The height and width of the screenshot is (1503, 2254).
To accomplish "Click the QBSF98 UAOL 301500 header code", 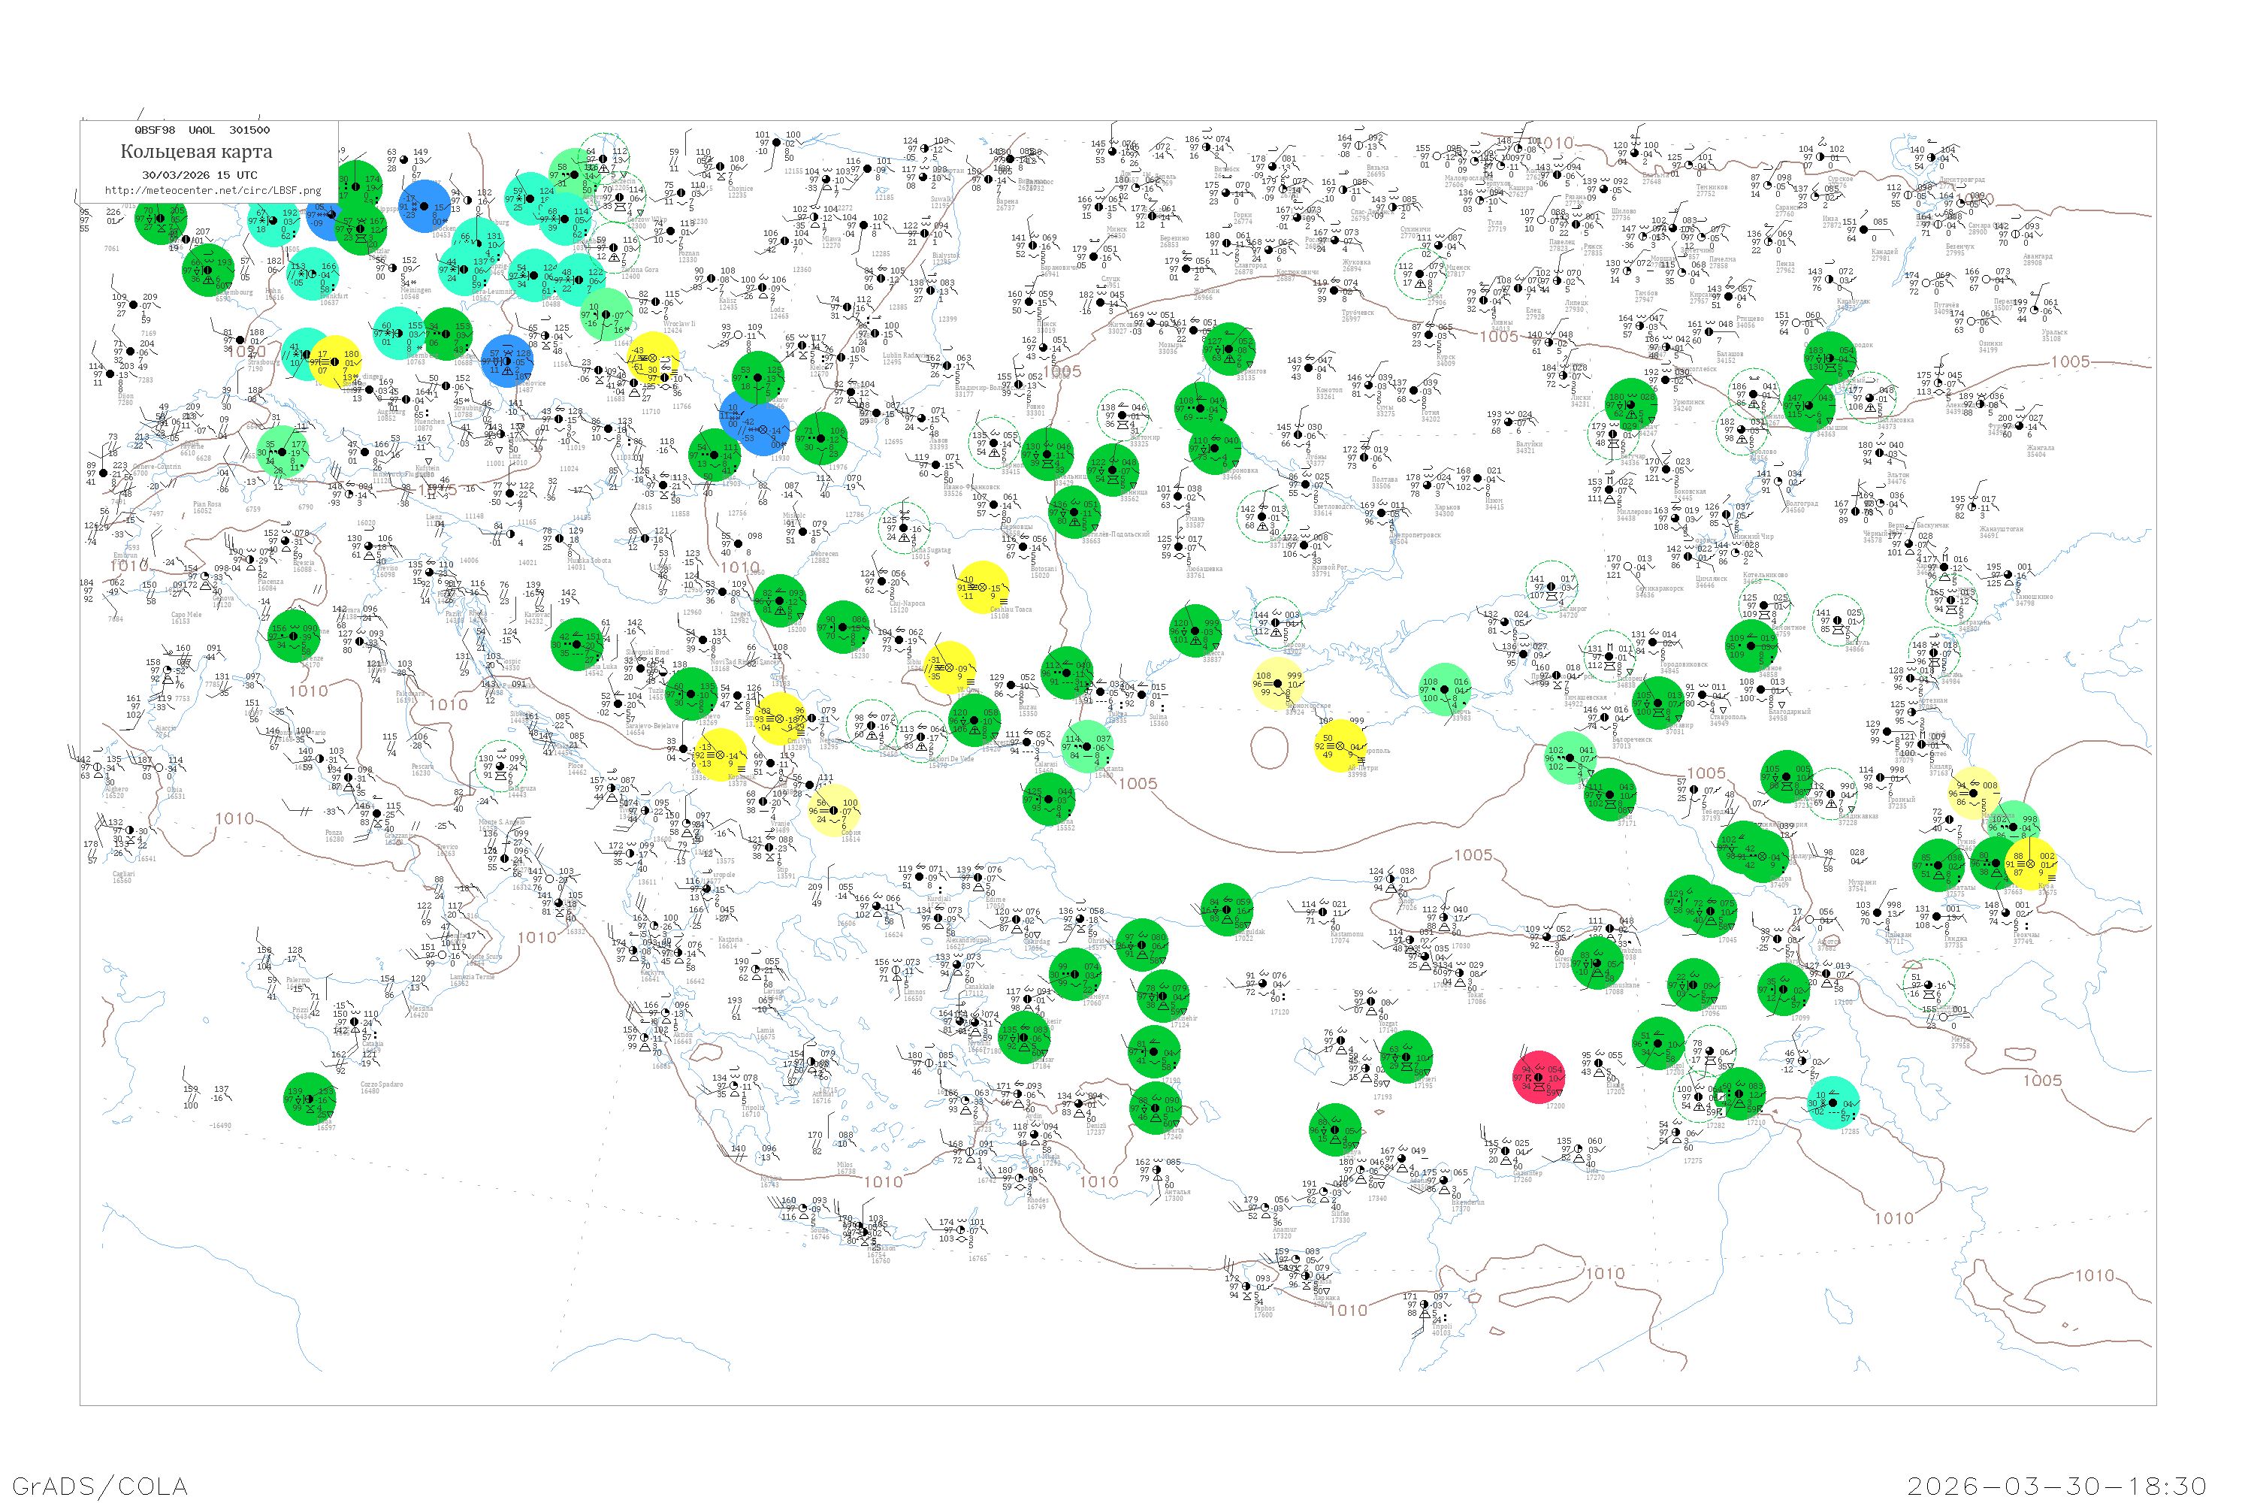I will pyautogui.click(x=202, y=129).
